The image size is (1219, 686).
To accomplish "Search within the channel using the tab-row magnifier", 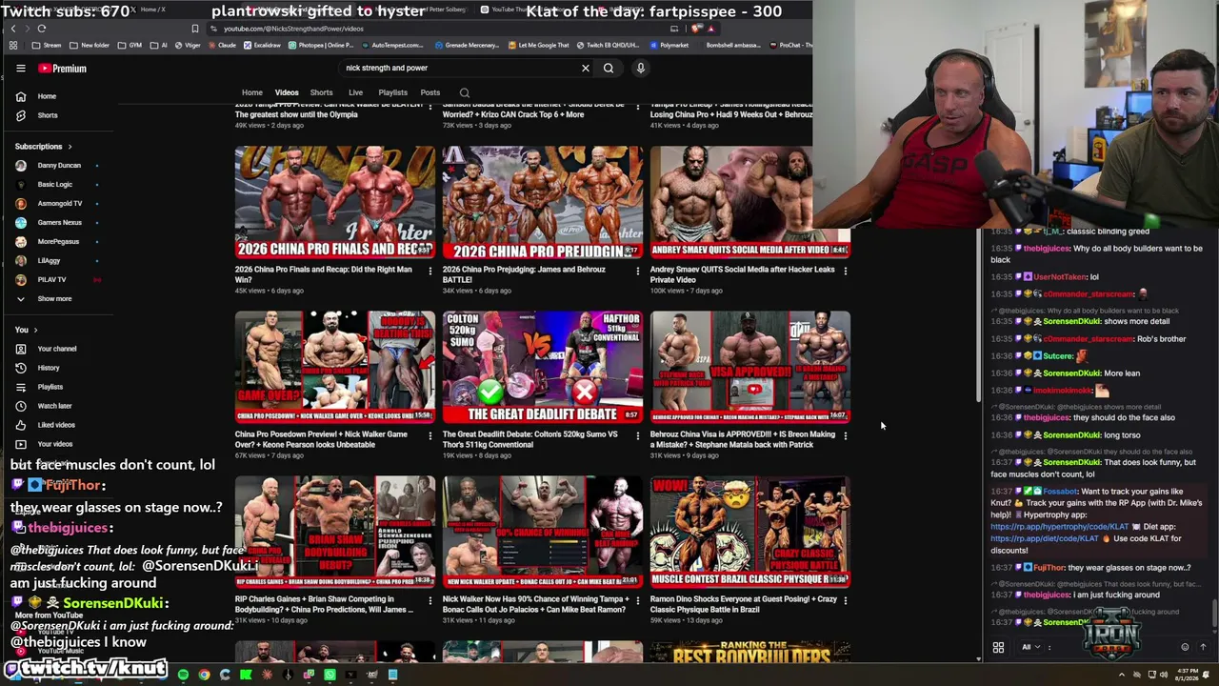I will coord(465,93).
